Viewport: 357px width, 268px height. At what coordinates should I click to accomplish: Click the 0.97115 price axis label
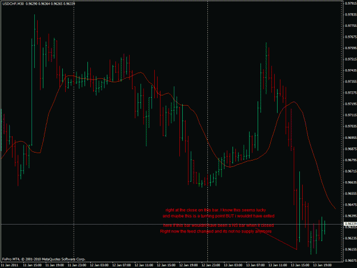[351, 115]
